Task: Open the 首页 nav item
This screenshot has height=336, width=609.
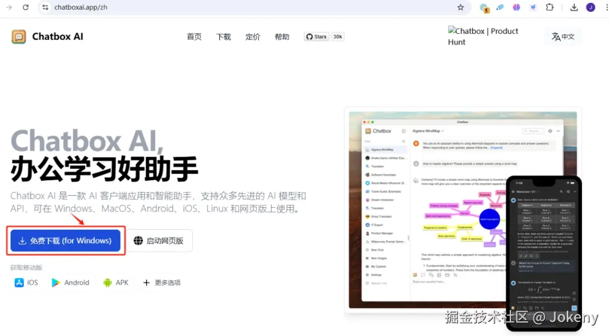Action: coord(194,37)
